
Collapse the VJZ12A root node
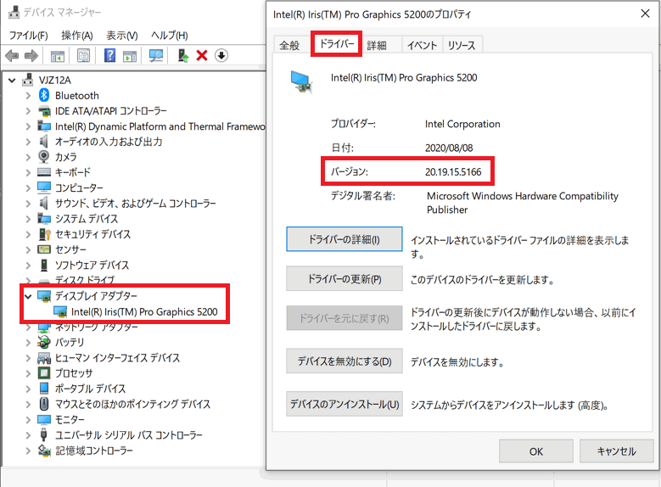[x=12, y=80]
